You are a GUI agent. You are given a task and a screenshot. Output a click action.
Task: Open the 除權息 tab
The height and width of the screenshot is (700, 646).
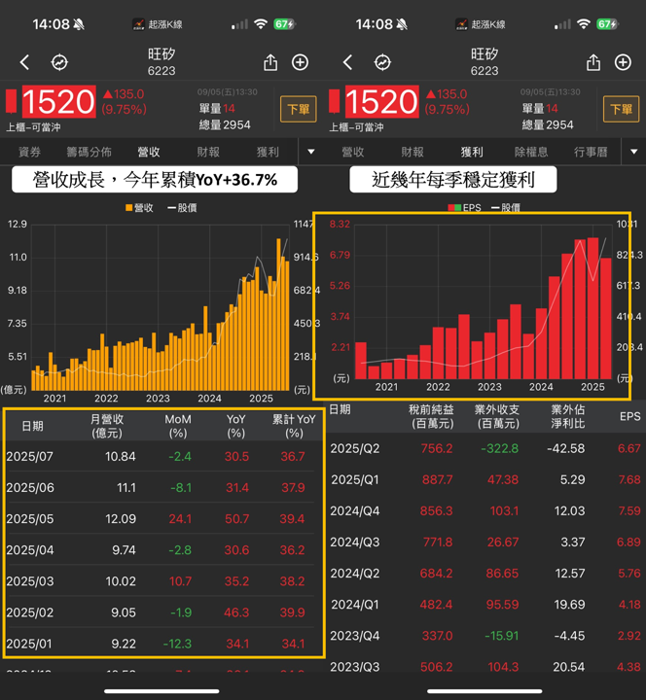tap(531, 153)
